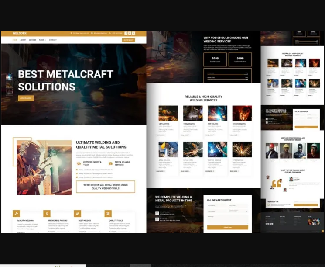
Task: Open the Services menu item
Action: click(32, 40)
